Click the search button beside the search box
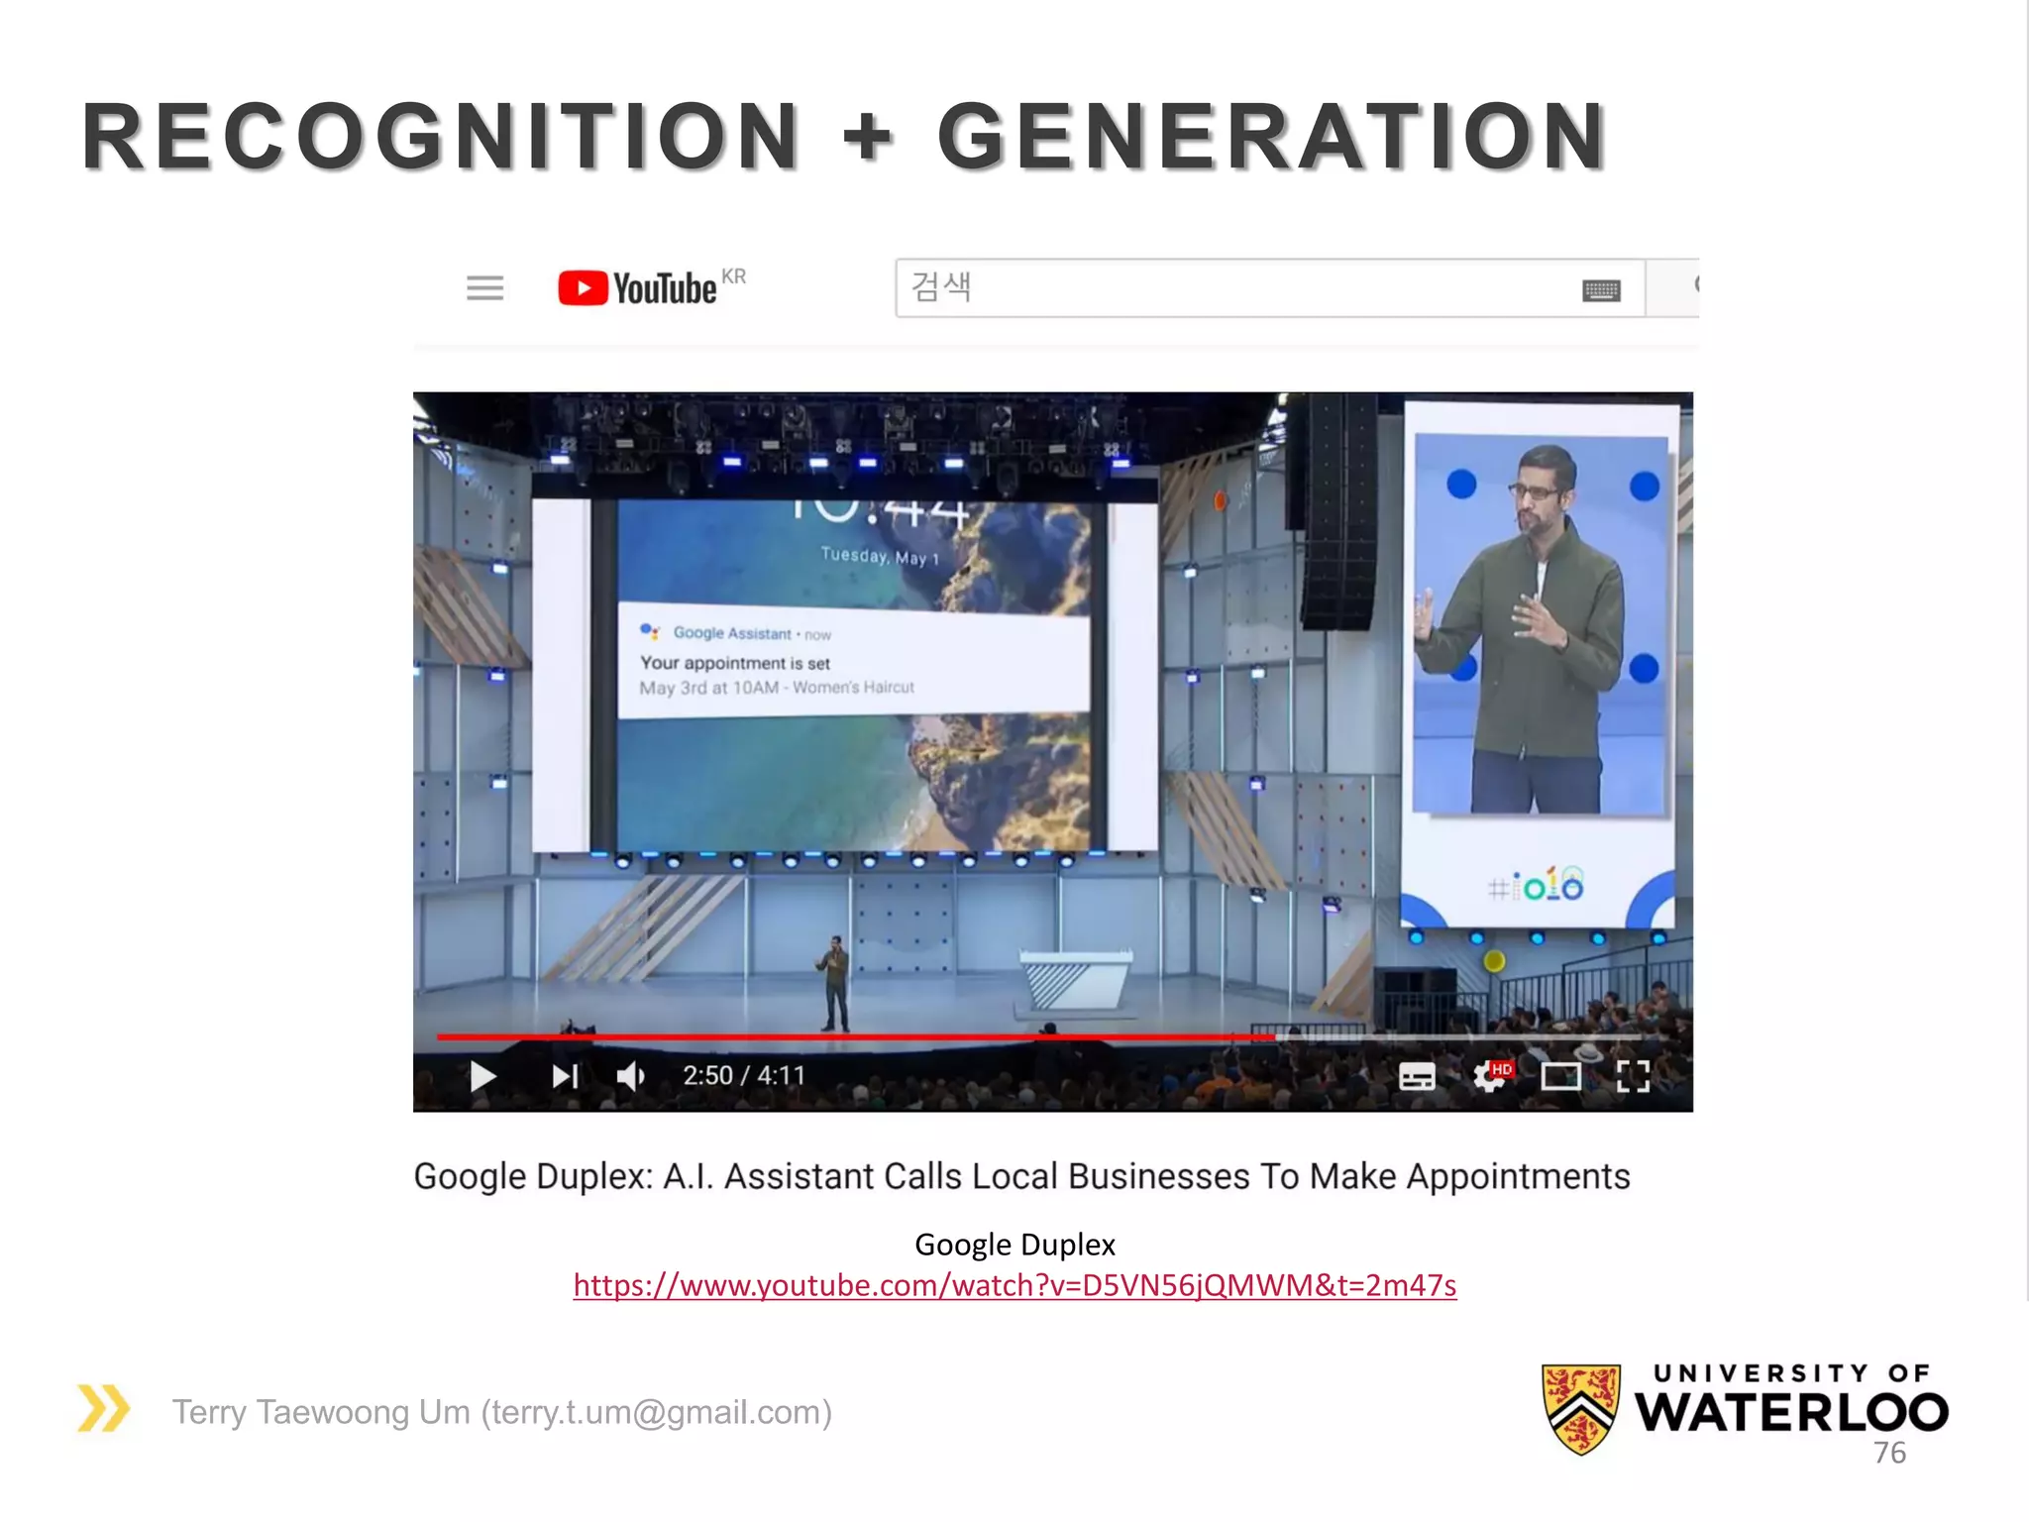2029x1522 pixels. click(x=1673, y=288)
